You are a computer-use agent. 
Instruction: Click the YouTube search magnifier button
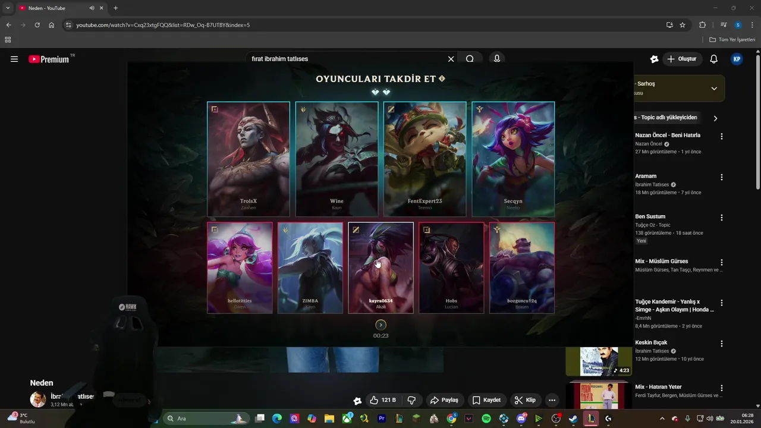click(x=470, y=59)
